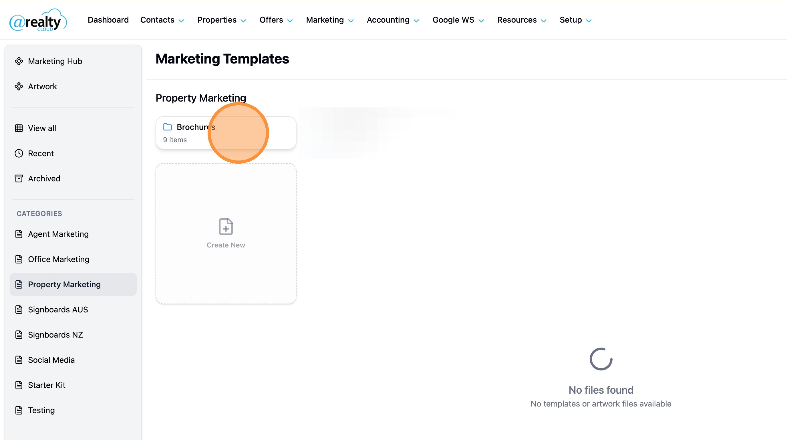The image size is (787, 440).
Task: Click the Agent Marketing document icon
Action: pyautogui.click(x=19, y=234)
